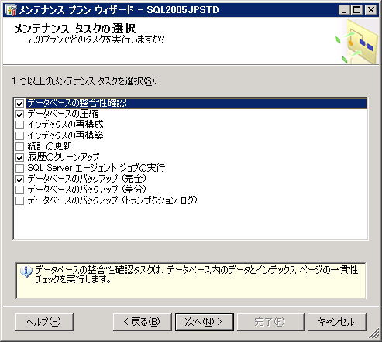Check データベースのバックアップ (差分) checkbox

click(20, 190)
